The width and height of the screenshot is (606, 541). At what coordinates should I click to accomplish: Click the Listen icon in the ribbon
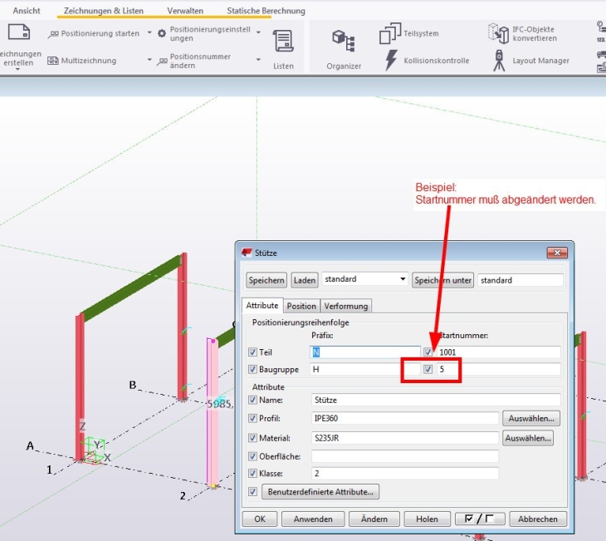pos(283,42)
